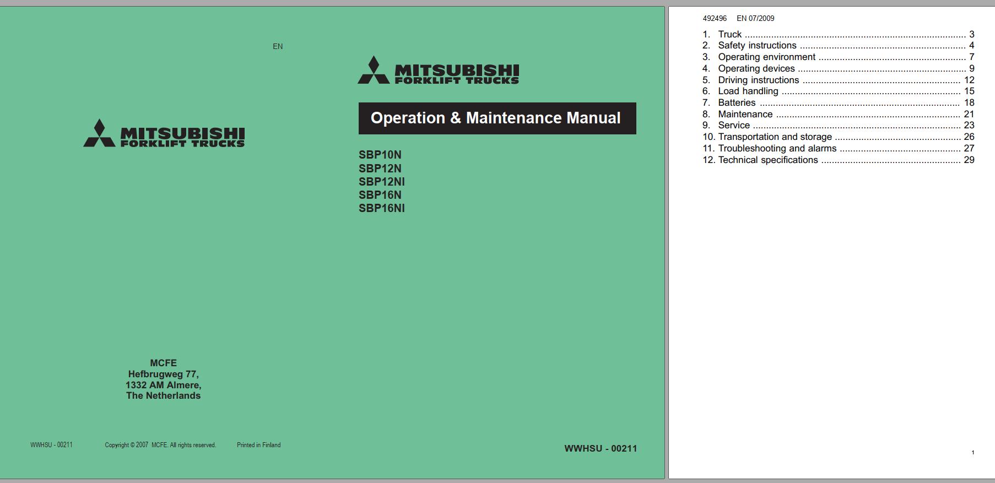The height and width of the screenshot is (483, 995).
Task: Click the 'EN' language label on cover
Action: pyautogui.click(x=278, y=47)
